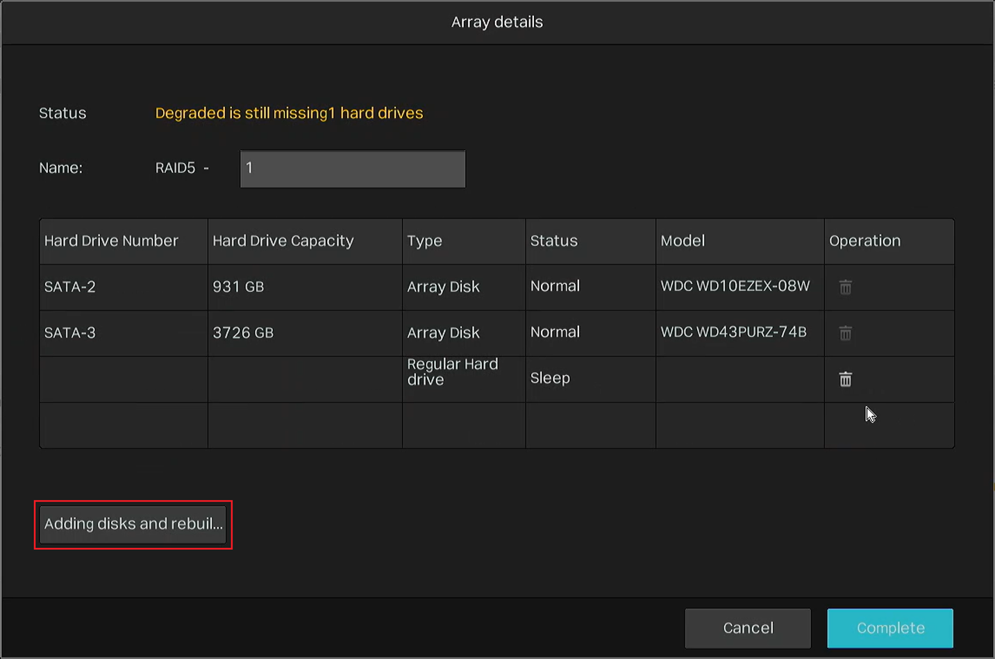
Task: Click Array Disk type in SATA-2 row
Action: tap(464, 287)
